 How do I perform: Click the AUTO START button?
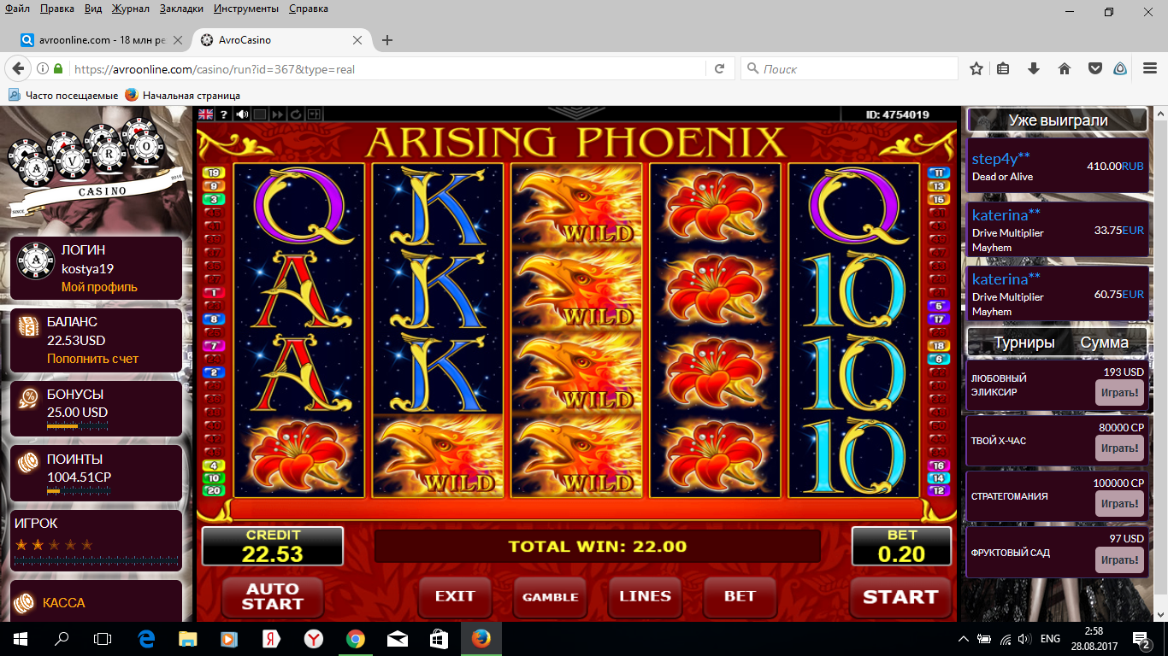273,596
